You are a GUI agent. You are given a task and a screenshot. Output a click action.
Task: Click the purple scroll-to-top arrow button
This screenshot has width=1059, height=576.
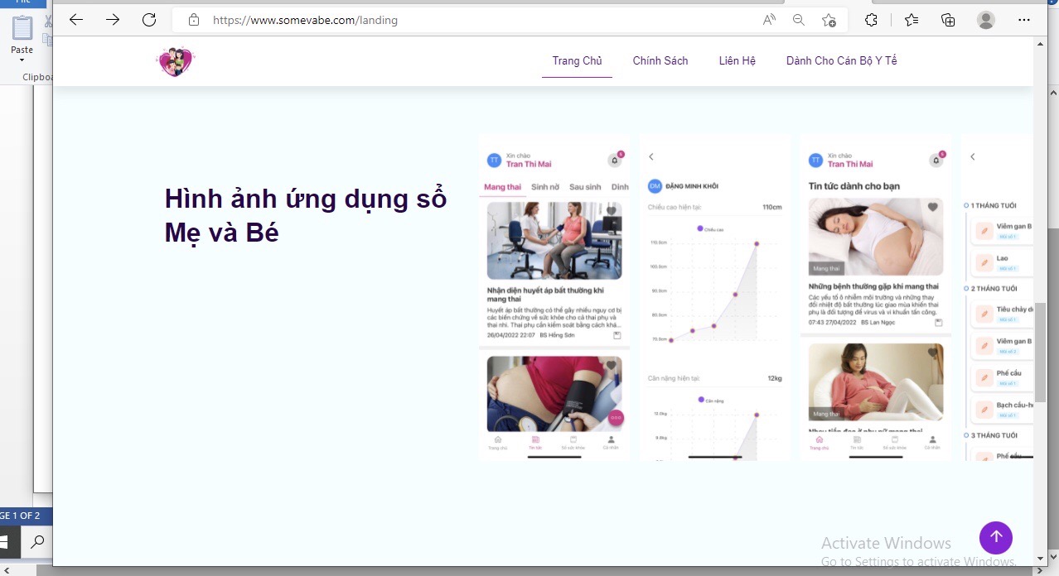click(996, 537)
